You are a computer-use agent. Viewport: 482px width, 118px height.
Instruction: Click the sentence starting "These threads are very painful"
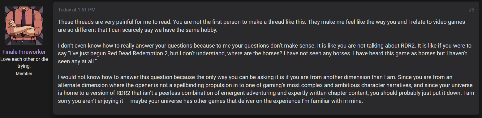pos(115,22)
